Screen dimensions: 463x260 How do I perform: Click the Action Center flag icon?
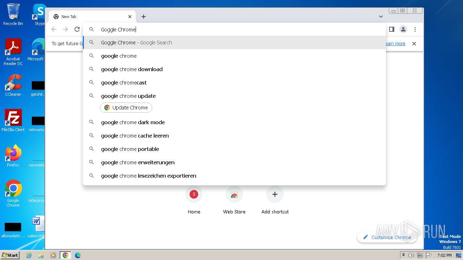[x=429, y=255]
